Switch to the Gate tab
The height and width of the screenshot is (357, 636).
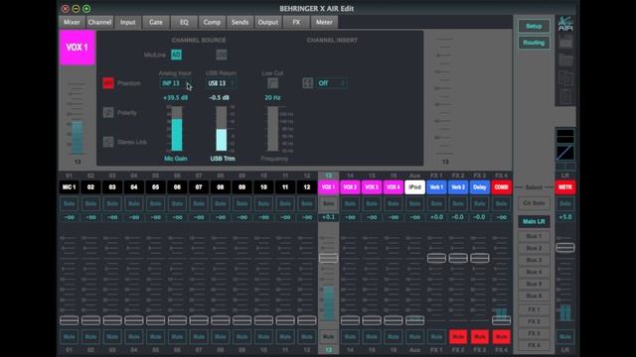156,22
